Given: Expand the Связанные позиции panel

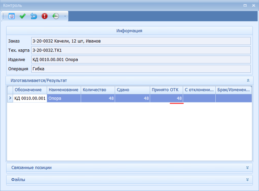Looking at the screenshot, I should pos(247,168).
